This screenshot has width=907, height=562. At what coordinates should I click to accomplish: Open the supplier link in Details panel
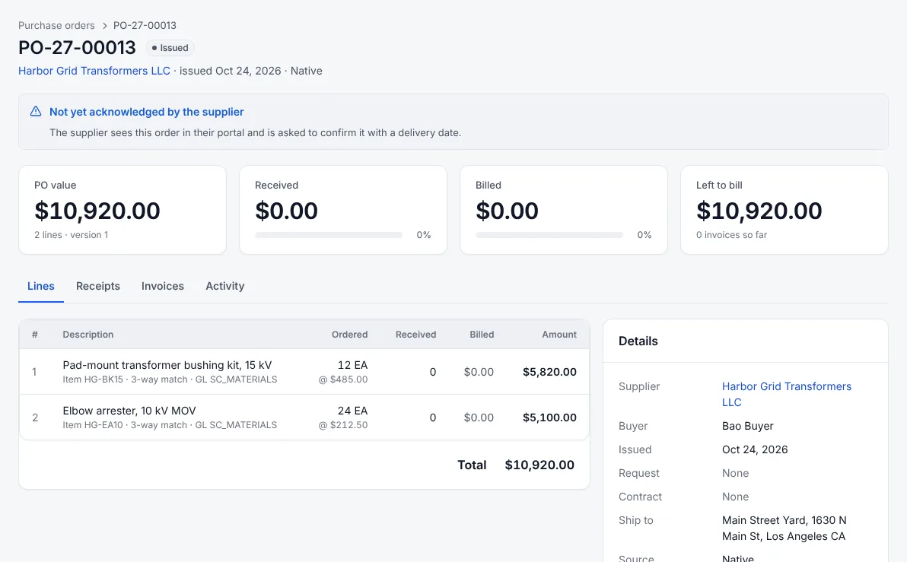point(787,395)
